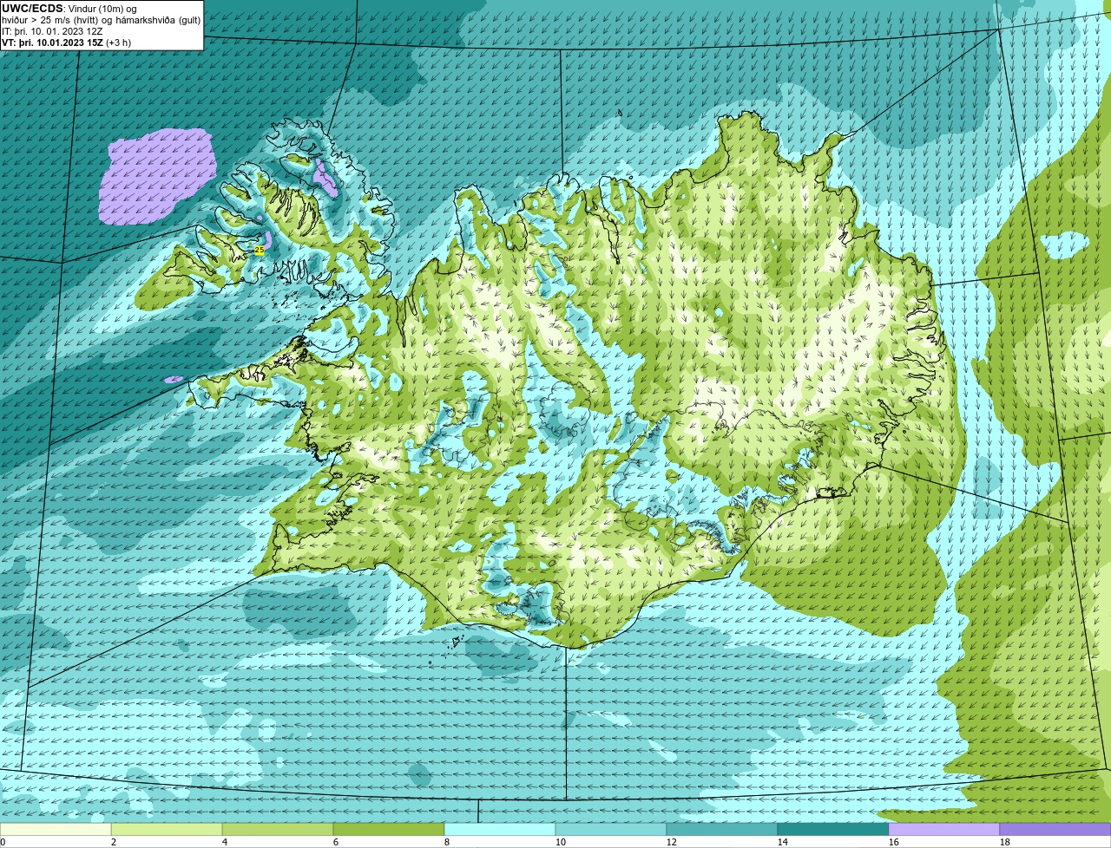
Task: Click the '10' value on the color scale
Action: [x=561, y=842]
